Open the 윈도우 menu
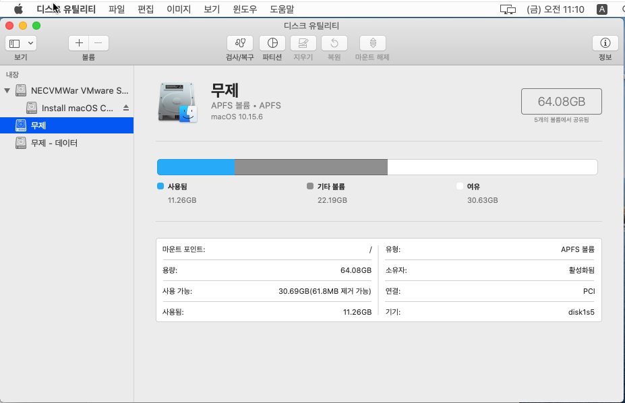This screenshot has width=625, height=403. (245, 9)
